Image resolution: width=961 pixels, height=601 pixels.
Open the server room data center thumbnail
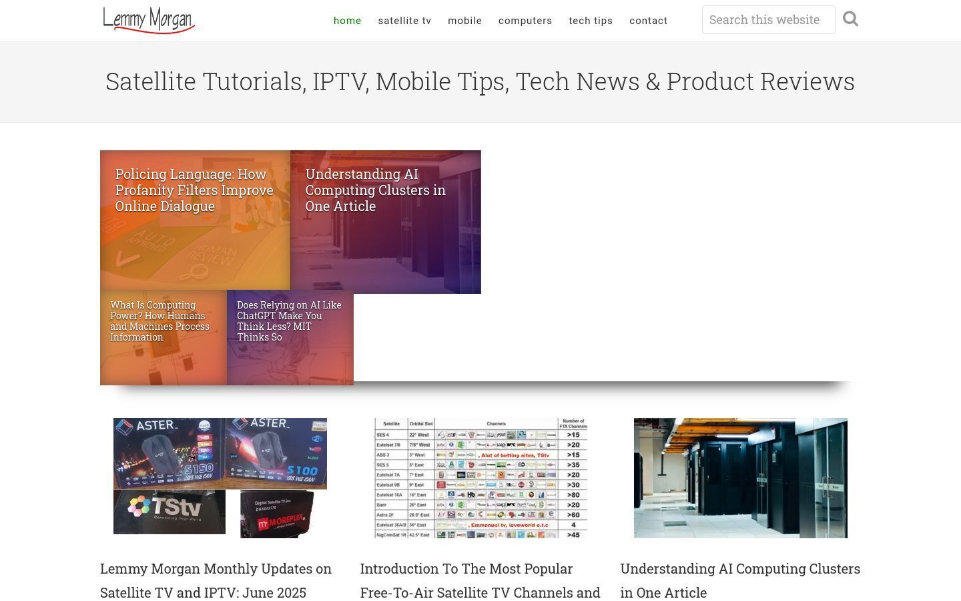[x=741, y=478]
